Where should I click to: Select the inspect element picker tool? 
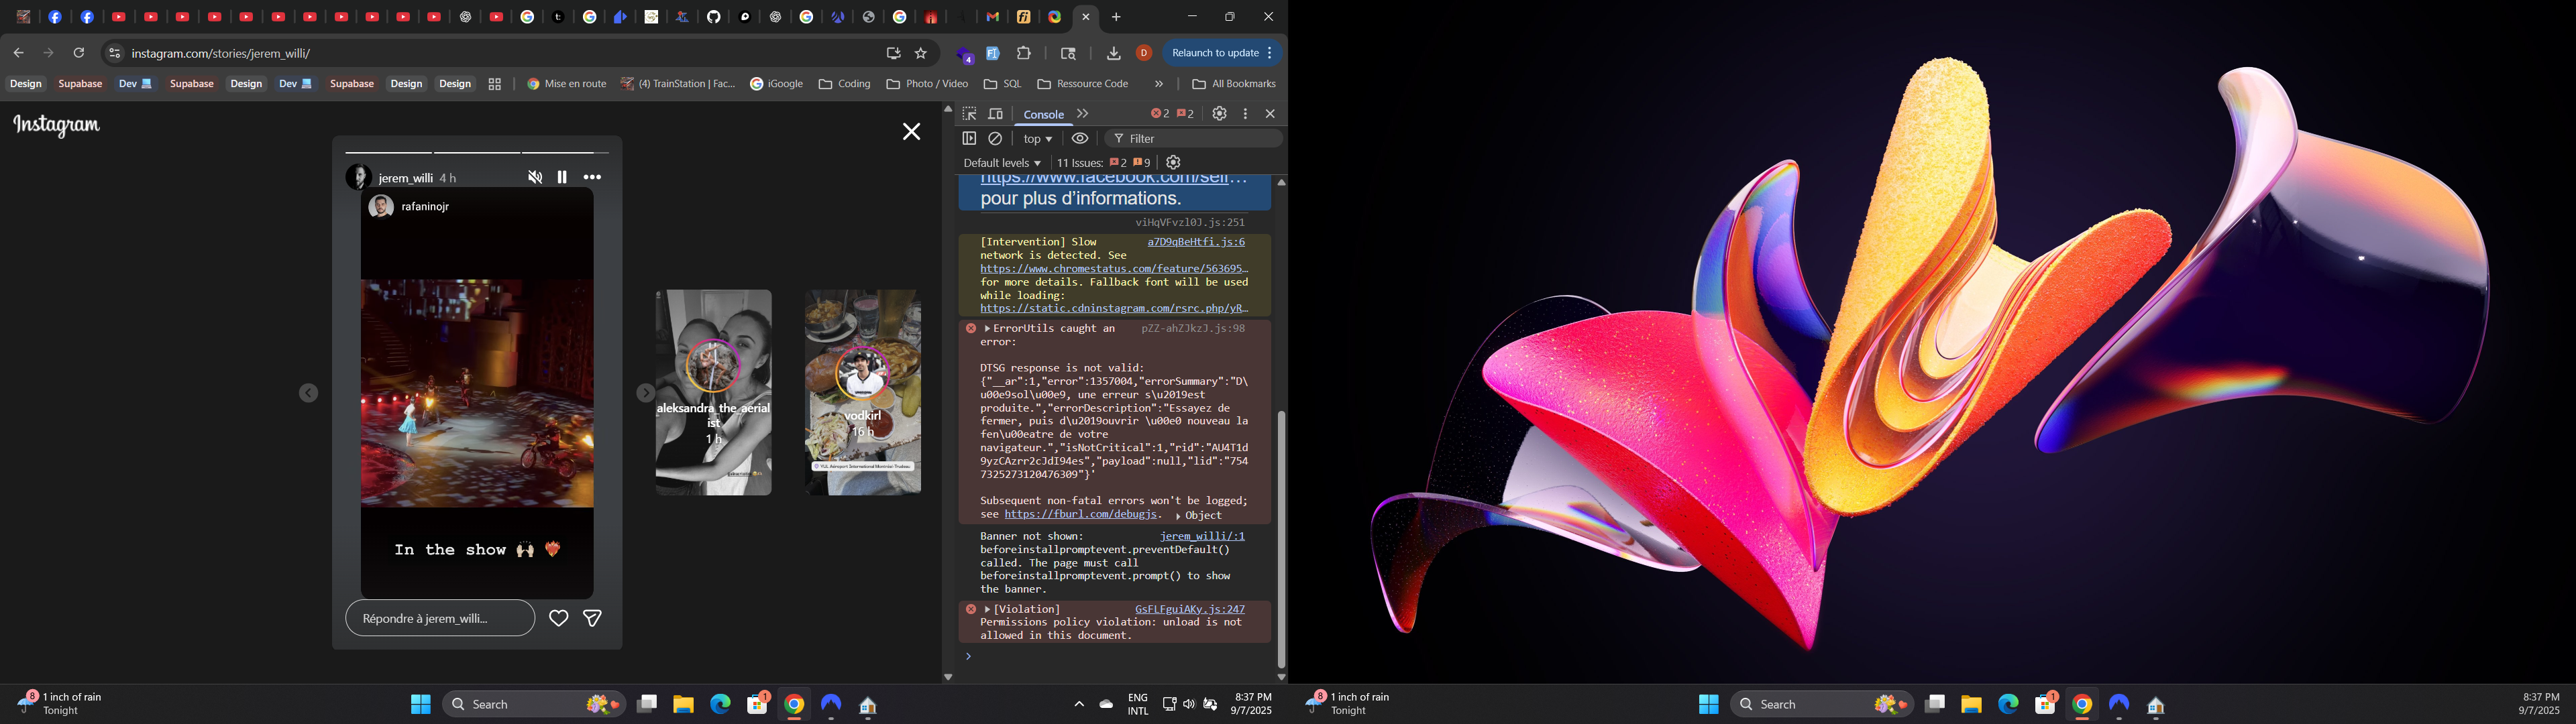point(968,114)
